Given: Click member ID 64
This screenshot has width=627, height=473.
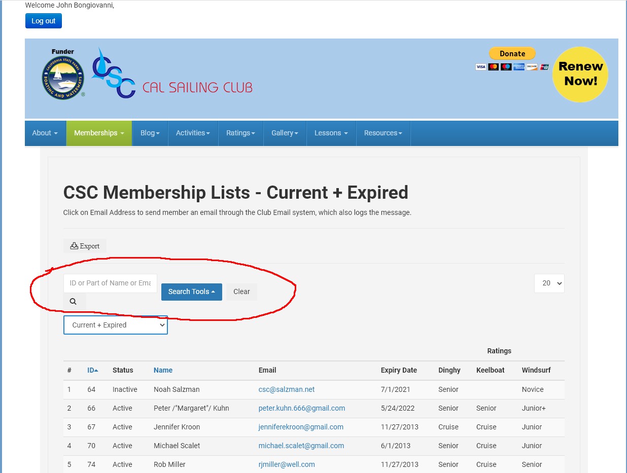Looking at the screenshot, I should [x=91, y=389].
